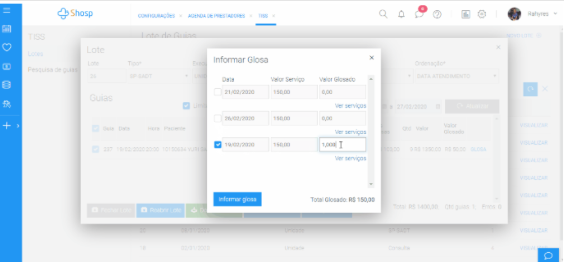Click the heart icon in sidebar
This screenshot has height=262, width=564.
(x=7, y=47)
